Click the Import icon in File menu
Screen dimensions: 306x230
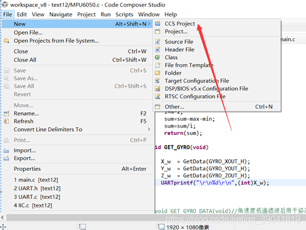(x=6, y=150)
